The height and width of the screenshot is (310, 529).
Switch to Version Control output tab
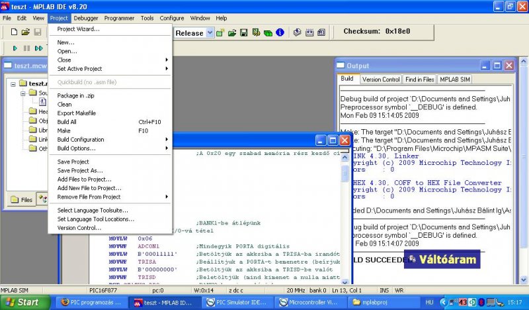[x=381, y=79]
